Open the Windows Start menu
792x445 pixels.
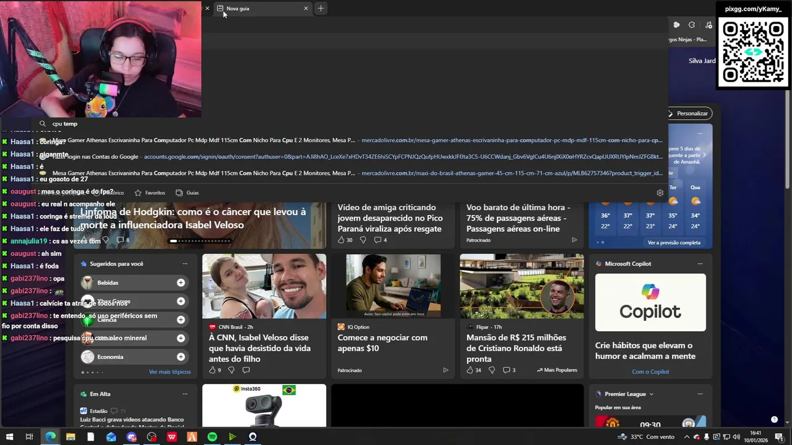(x=9, y=437)
